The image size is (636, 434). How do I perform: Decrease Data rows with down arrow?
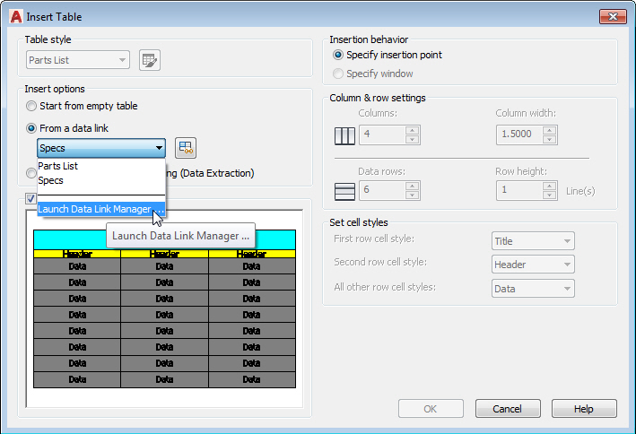412,195
